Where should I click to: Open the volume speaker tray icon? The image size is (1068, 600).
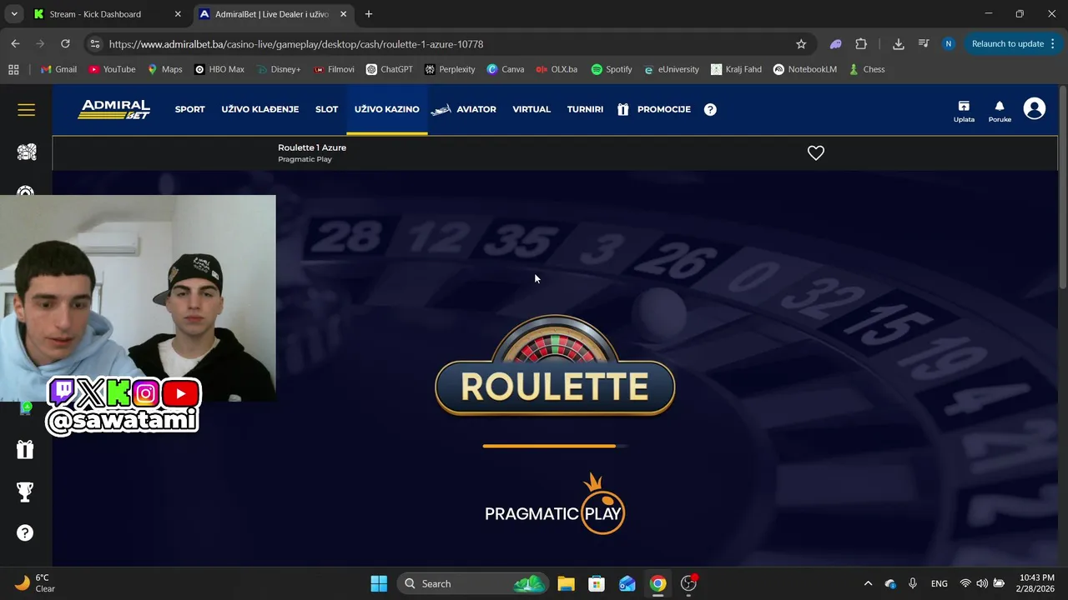click(982, 583)
